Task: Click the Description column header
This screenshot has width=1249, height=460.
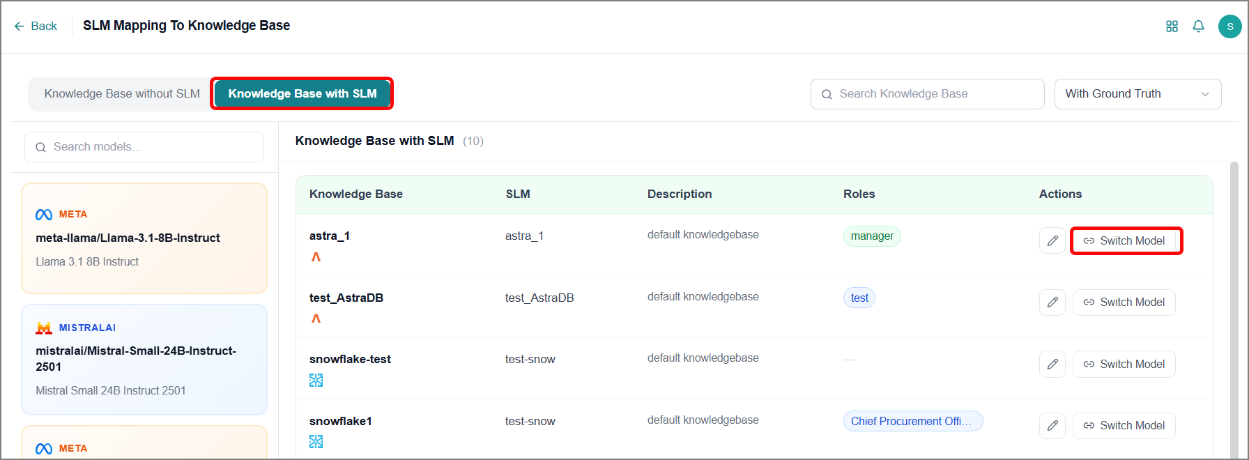Action: (x=680, y=194)
